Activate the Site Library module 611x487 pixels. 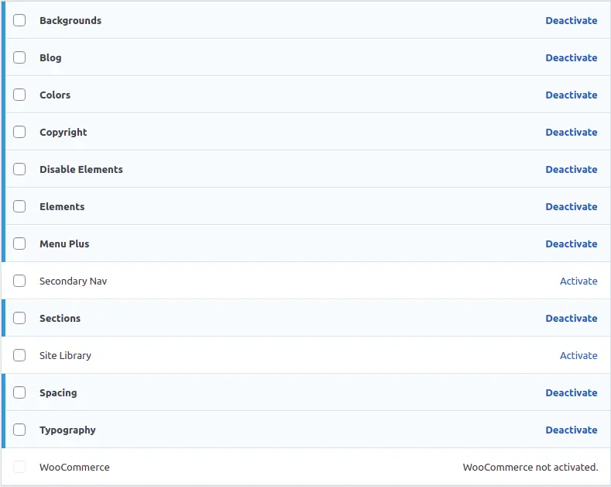coord(578,355)
